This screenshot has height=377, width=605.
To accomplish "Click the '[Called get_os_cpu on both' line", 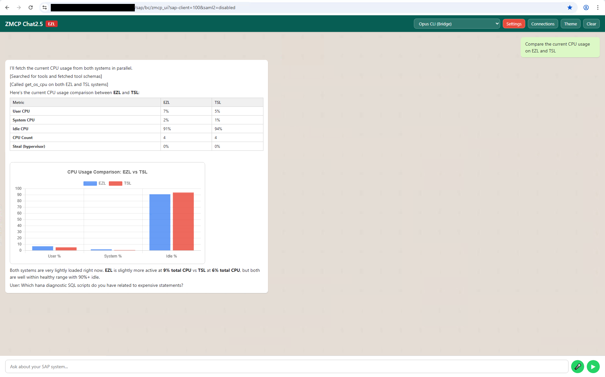I will click(59, 84).
